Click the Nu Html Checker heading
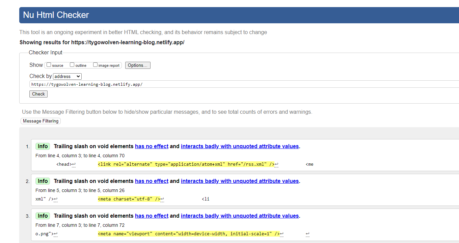This screenshot has width=459, height=243. pyautogui.click(x=56, y=15)
